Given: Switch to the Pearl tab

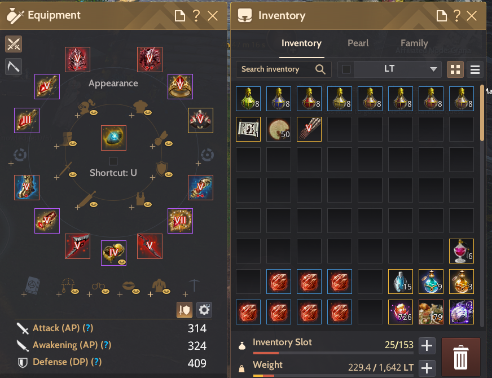Looking at the screenshot, I should [x=358, y=43].
